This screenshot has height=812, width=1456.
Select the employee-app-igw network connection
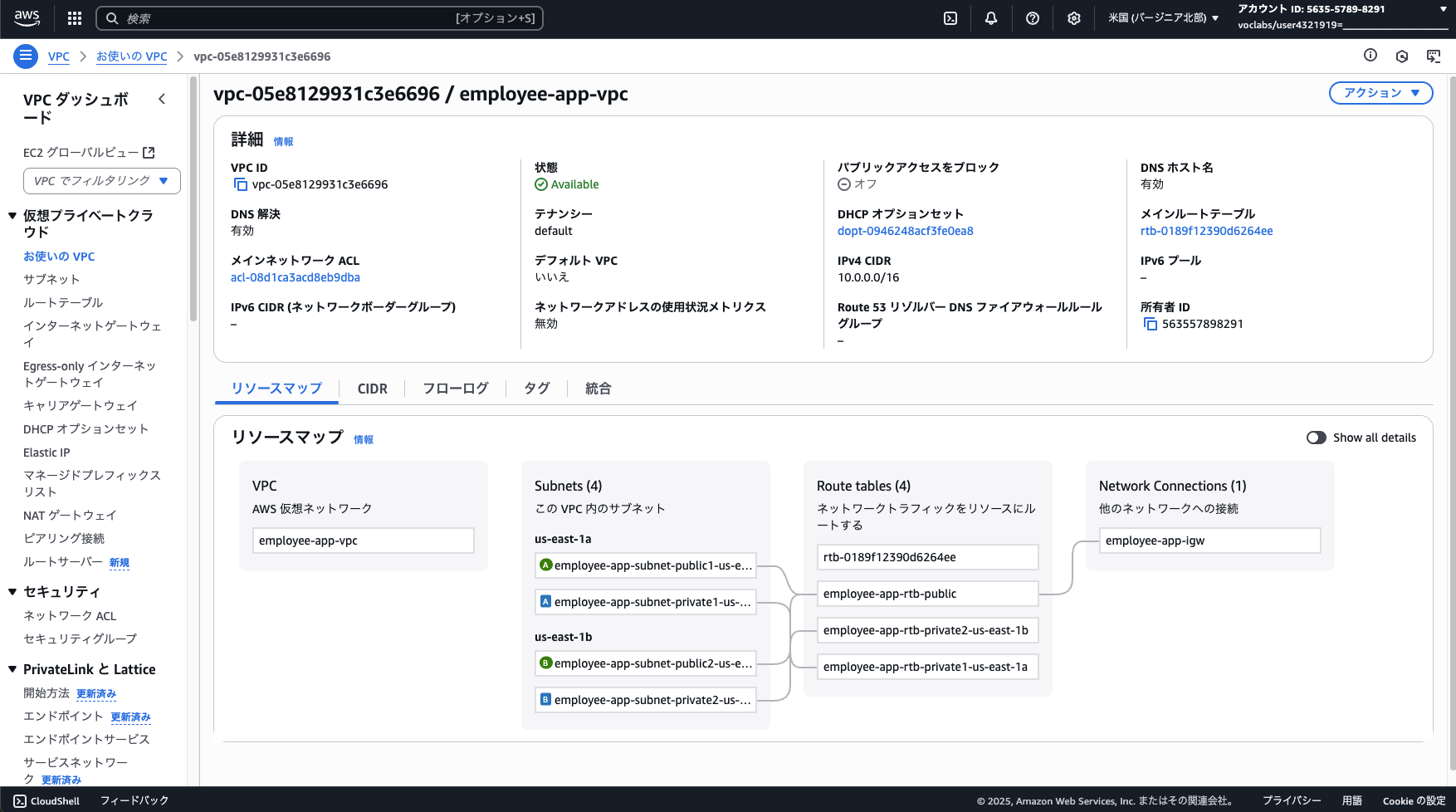pos(1209,541)
